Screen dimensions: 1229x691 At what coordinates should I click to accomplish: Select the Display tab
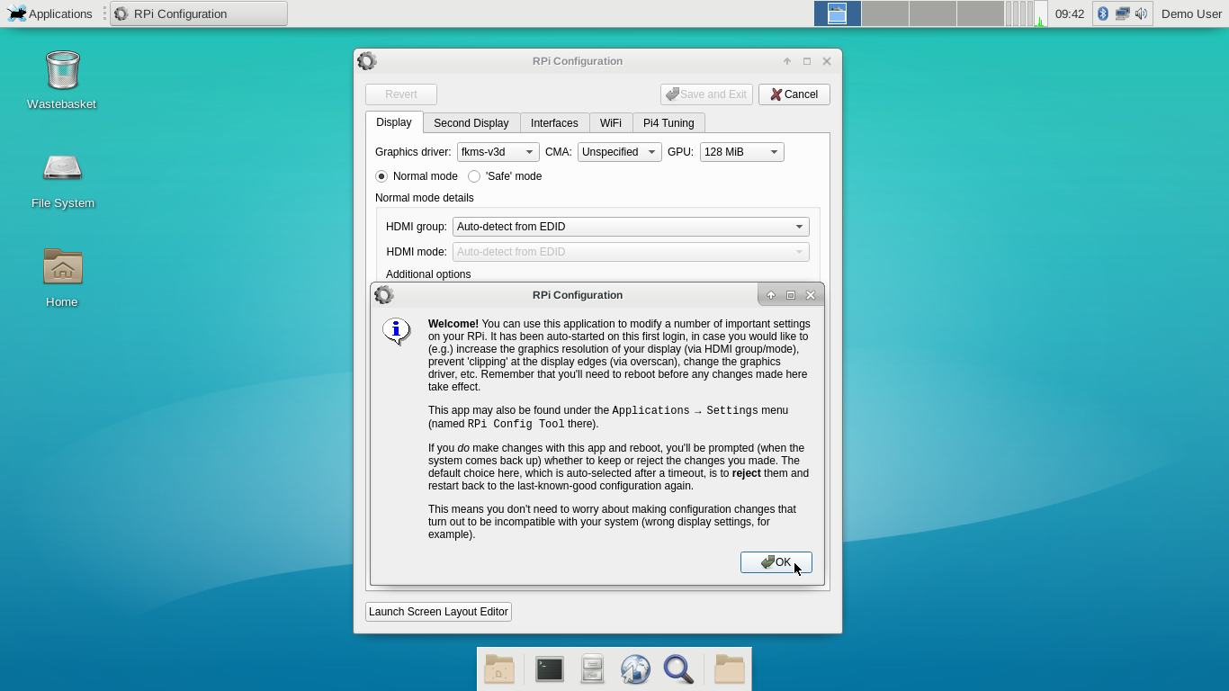pos(394,122)
